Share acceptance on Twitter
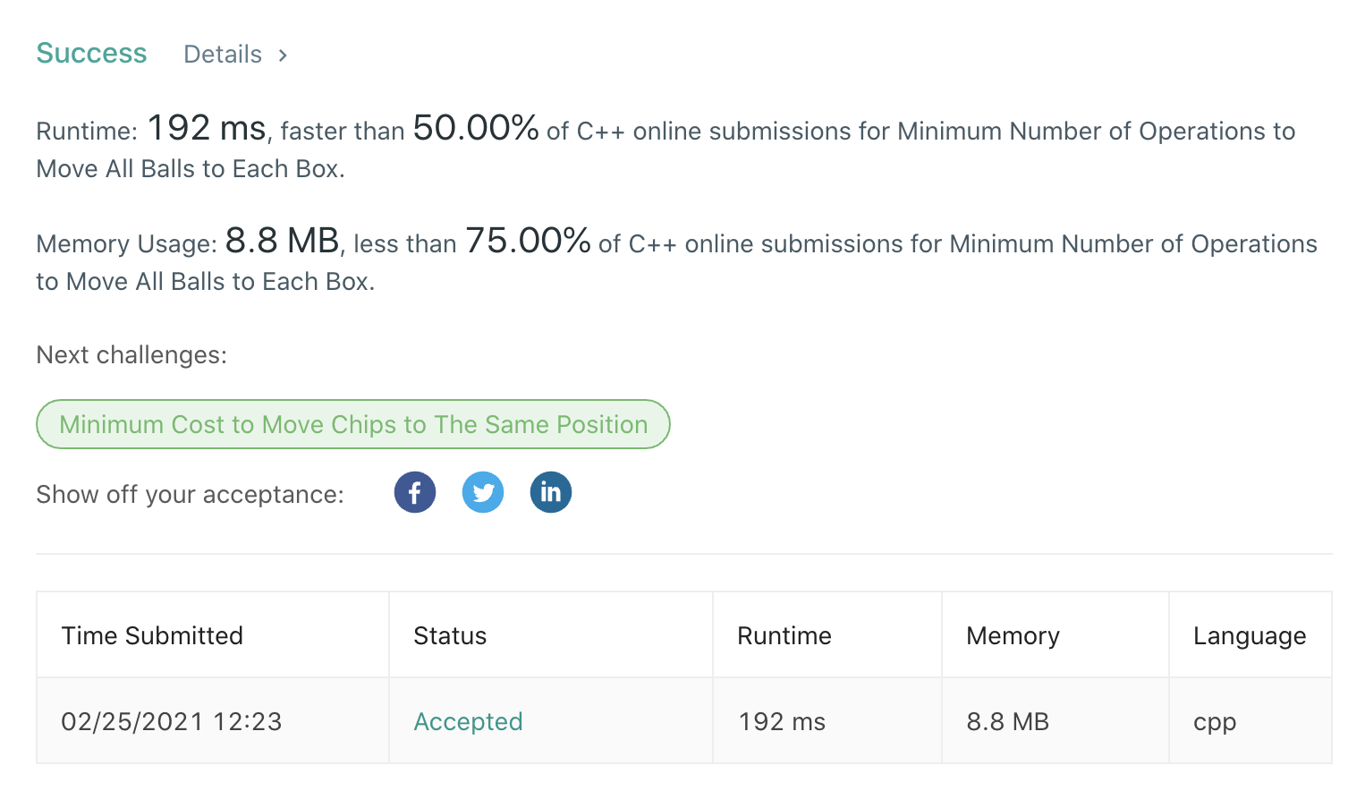 [x=483, y=492]
